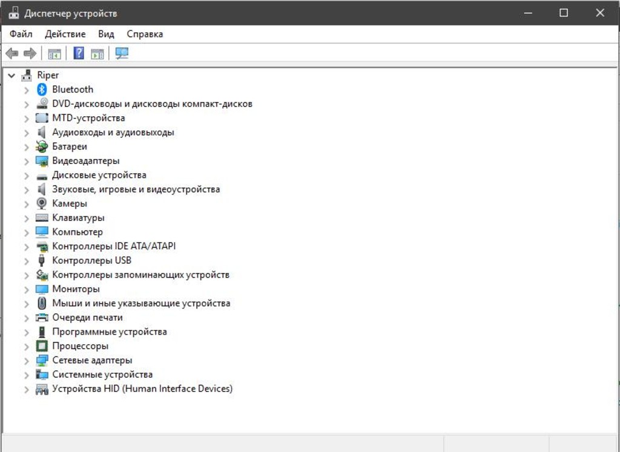620x452 pixels.
Task: Click the Системные устройства icon
Action: click(42, 374)
